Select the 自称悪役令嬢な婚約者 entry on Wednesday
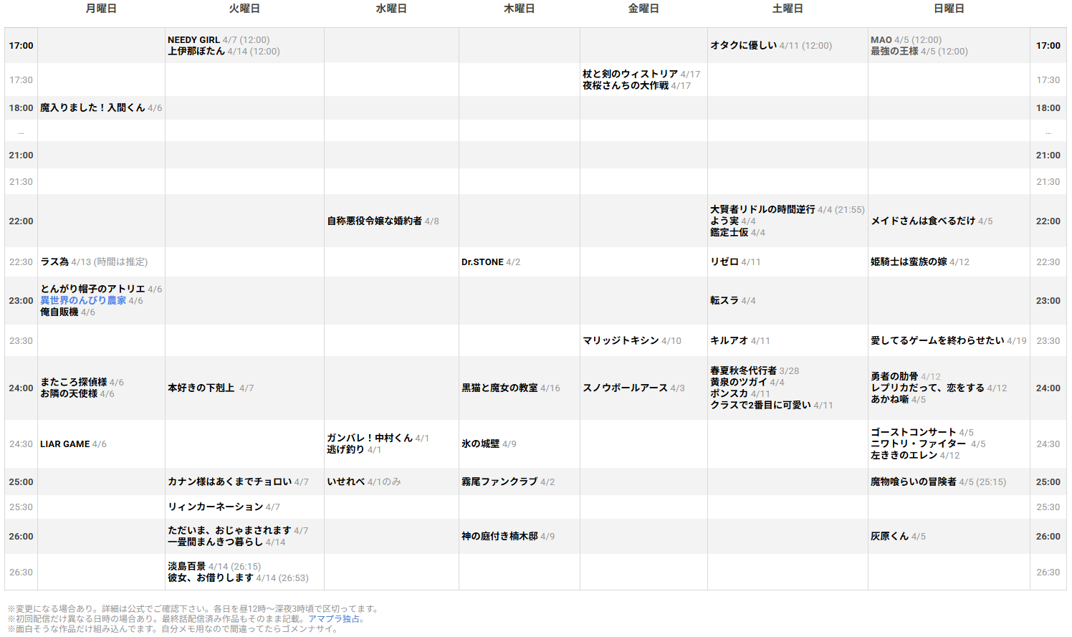This screenshot has width=1072, height=637. (x=374, y=221)
